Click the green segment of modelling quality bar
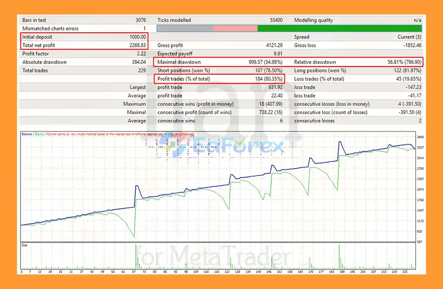Screen dimensions: 443x289 click(x=340, y=28)
